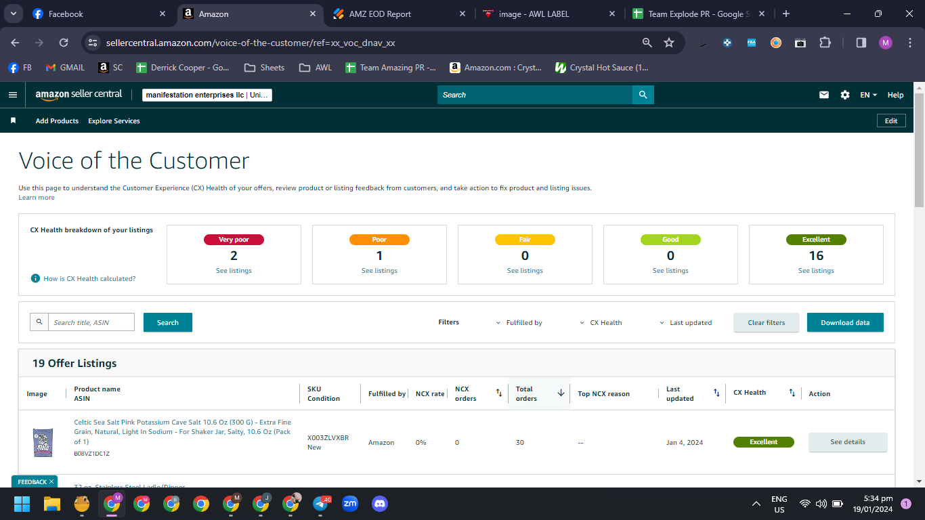Open the FBA extension icon
The image size is (925, 520).
[752, 43]
